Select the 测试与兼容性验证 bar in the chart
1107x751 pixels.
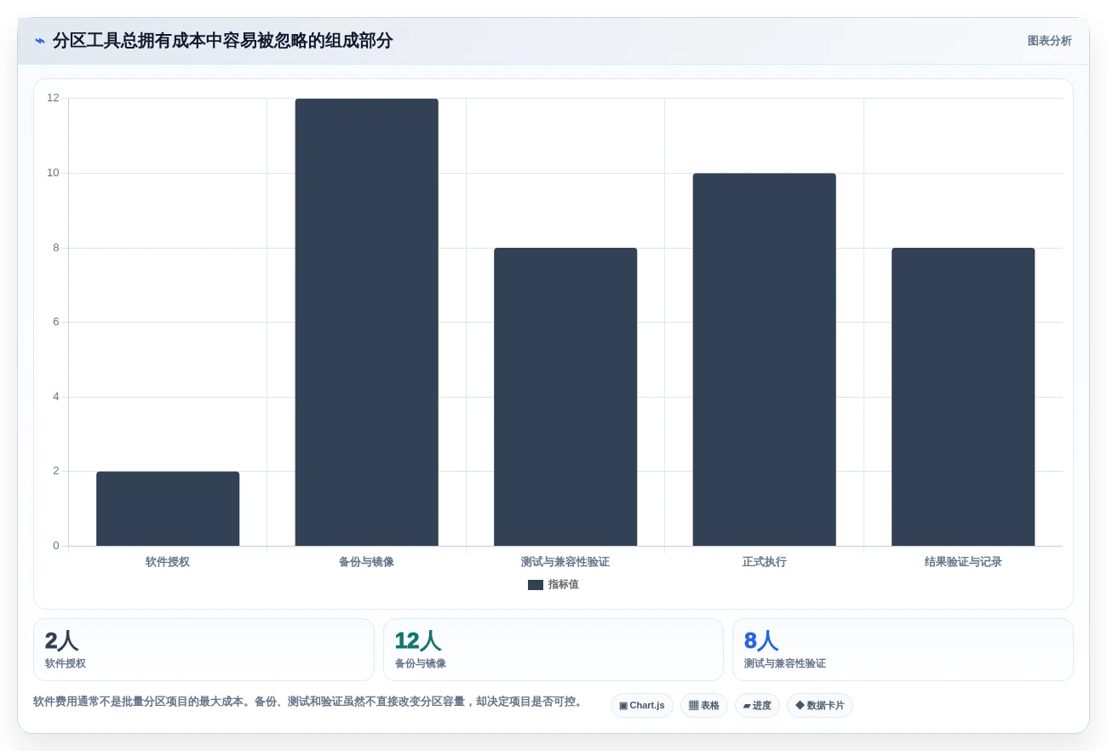(x=565, y=397)
